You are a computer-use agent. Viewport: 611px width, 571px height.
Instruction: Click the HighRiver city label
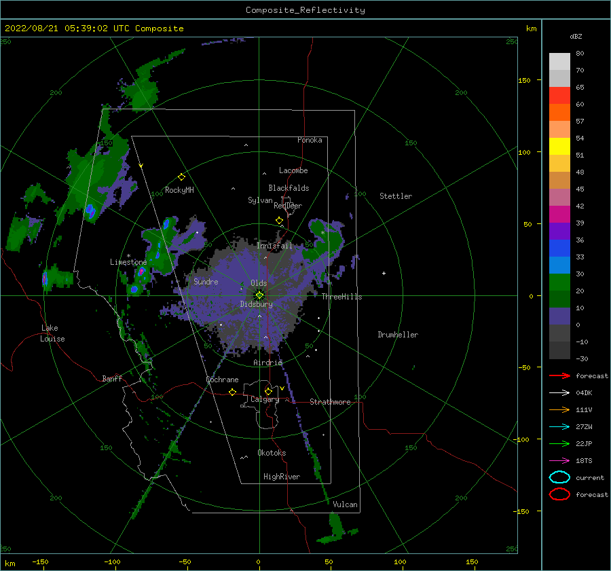tap(282, 477)
